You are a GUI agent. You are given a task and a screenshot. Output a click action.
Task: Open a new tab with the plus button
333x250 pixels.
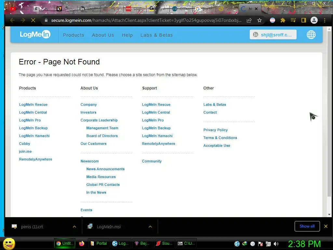(268, 9)
